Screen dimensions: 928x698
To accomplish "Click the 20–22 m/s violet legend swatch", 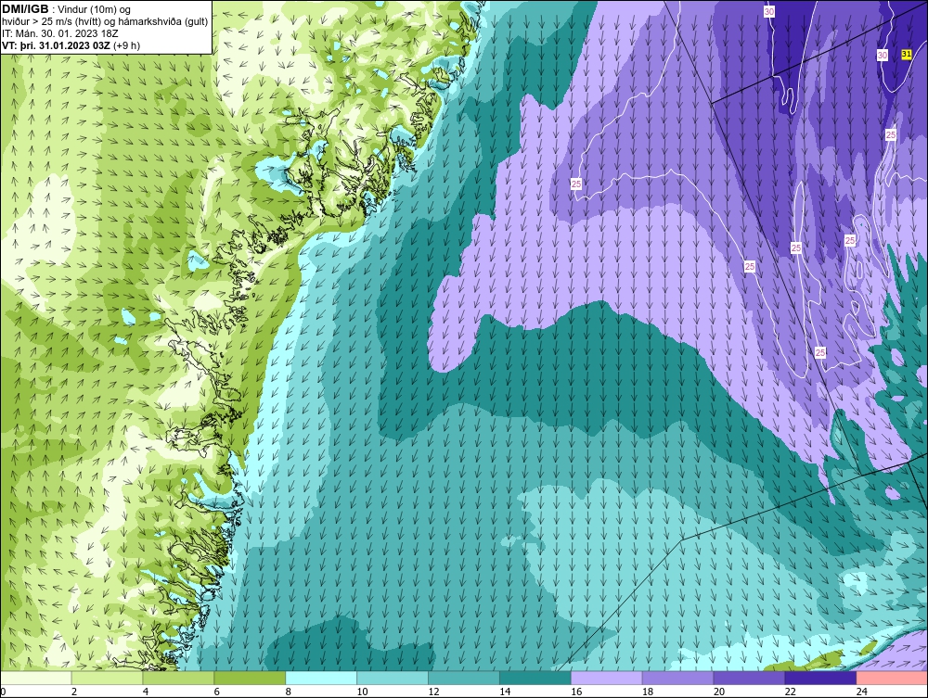I will (749, 678).
